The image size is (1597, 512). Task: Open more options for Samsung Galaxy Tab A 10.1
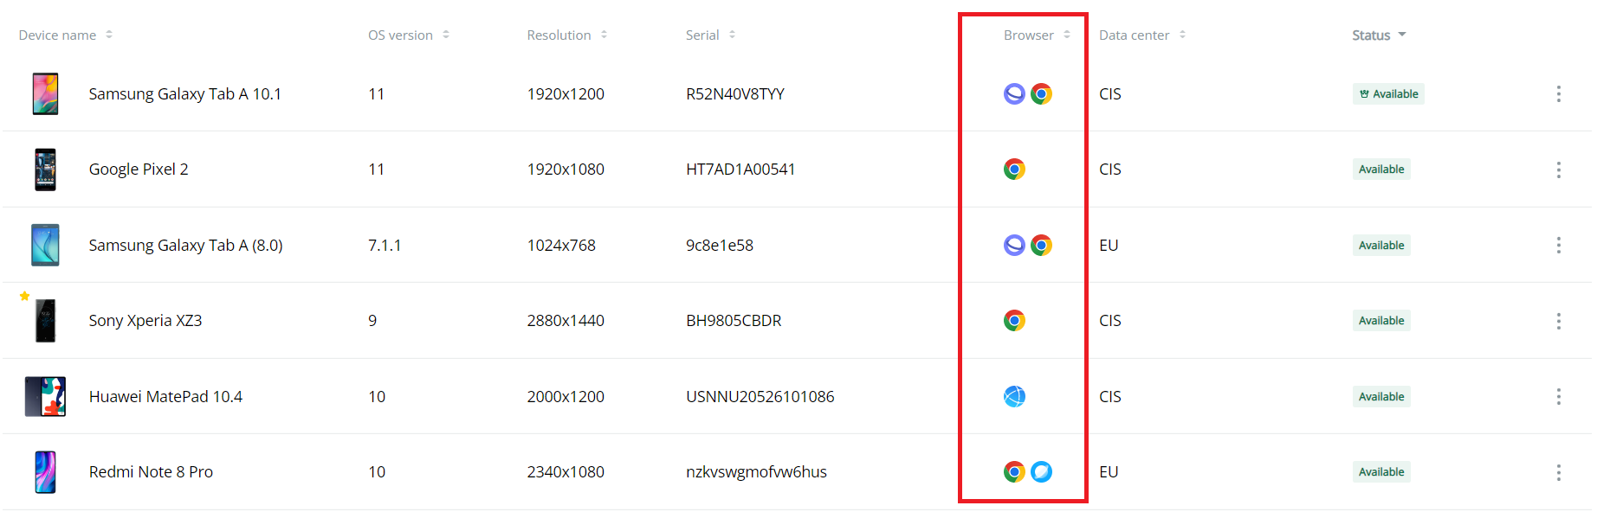pyautogui.click(x=1558, y=93)
